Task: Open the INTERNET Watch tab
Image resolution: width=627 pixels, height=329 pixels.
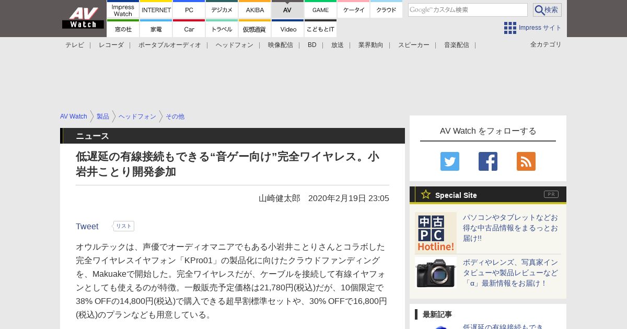Action: (156, 9)
